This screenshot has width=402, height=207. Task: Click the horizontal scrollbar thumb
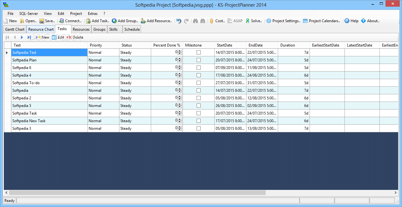point(137,192)
